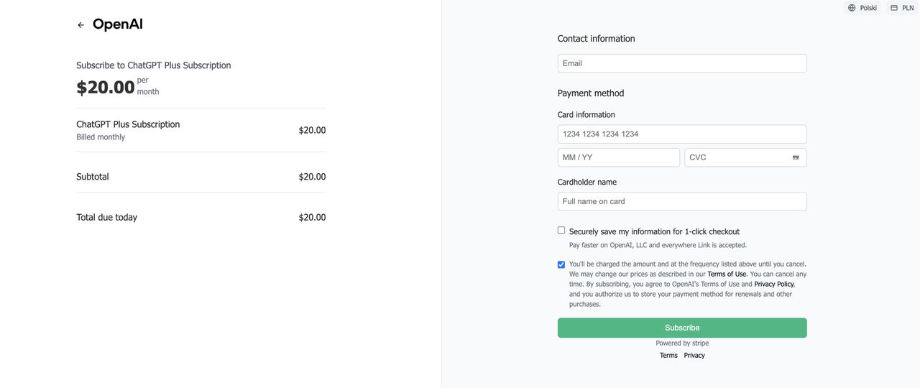This screenshot has width=920, height=388.
Task: Click the globe icon beside Polski
Action: coord(852,8)
